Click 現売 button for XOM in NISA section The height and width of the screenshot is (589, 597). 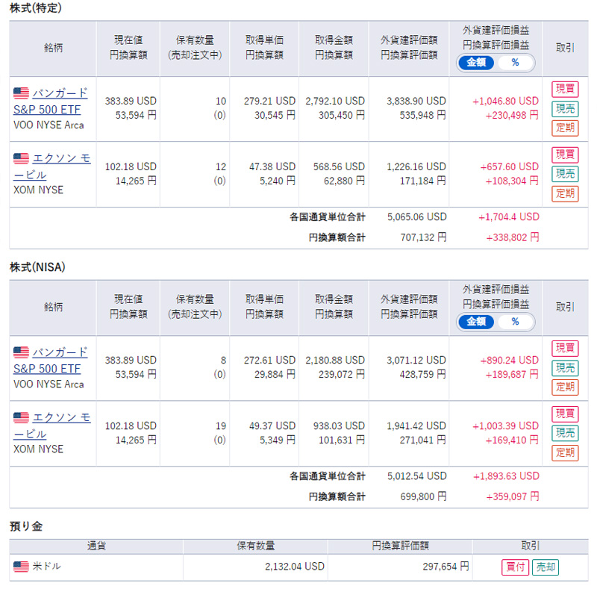click(565, 433)
